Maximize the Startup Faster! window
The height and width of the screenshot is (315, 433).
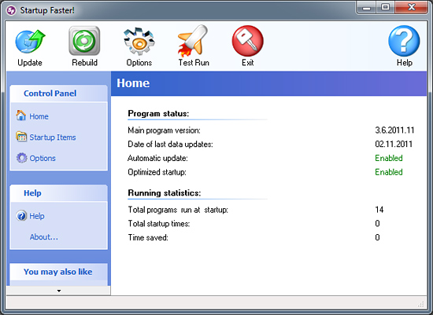point(385,7)
